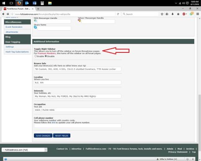Viewport: 201px width, 161px height.
Task: Open File Explorer from the taskbar
Action: [50, 3]
